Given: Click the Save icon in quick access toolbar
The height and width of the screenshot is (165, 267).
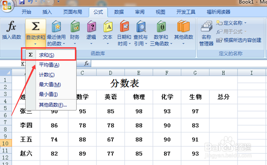Looking at the screenshot, I should (22, 2).
